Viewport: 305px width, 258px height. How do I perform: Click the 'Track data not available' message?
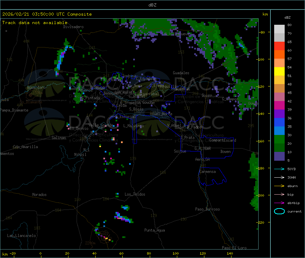(x=35, y=23)
